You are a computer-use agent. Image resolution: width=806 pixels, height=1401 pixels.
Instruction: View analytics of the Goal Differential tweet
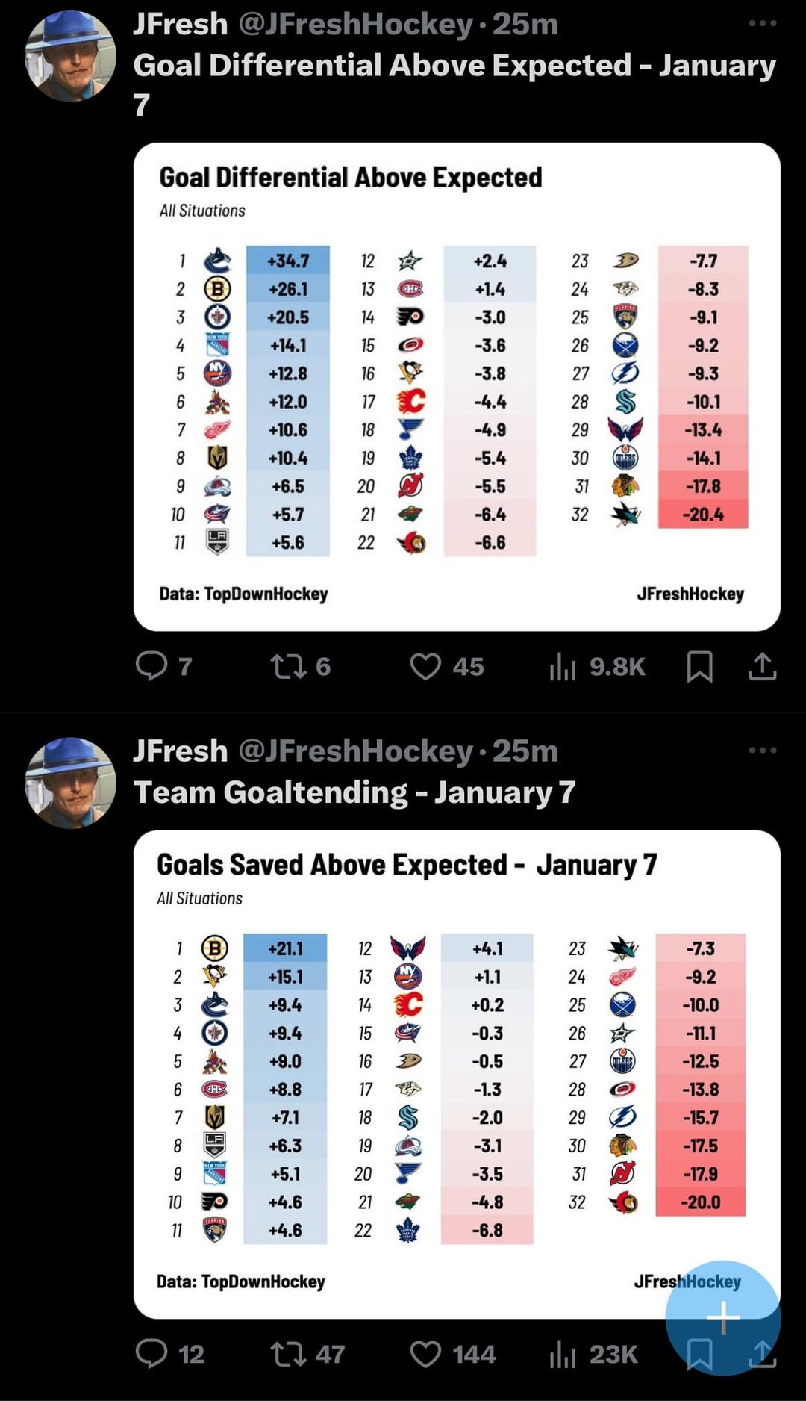pos(563,665)
